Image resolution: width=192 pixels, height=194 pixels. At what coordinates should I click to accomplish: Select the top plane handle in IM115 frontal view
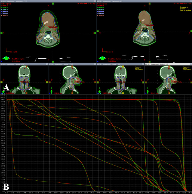(x=123, y=67)
